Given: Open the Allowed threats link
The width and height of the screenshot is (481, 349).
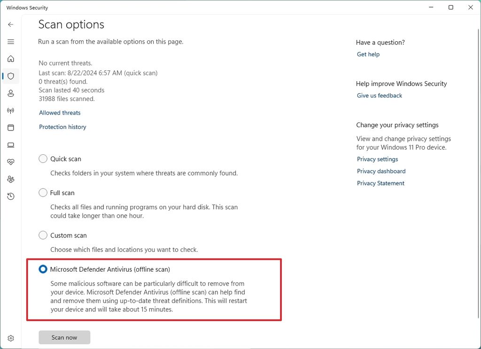Looking at the screenshot, I should pyautogui.click(x=60, y=113).
